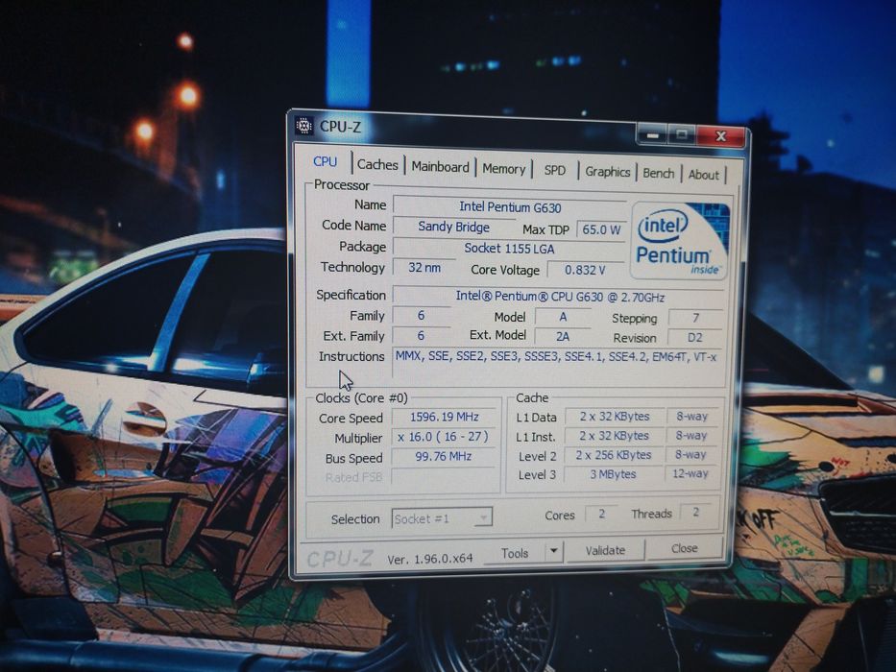Screen dimensions: 896x672
Task: Open the Bench tab
Action: click(658, 173)
